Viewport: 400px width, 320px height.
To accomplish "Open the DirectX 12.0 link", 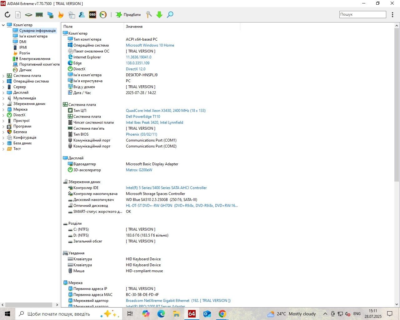I will pos(136,69).
